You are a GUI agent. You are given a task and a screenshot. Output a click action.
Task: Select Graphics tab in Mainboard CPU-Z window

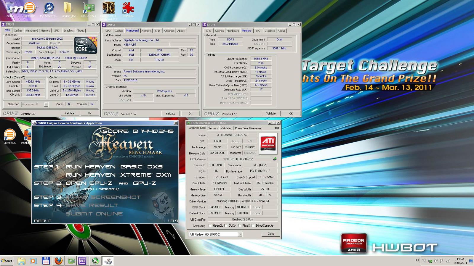coord(169,31)
